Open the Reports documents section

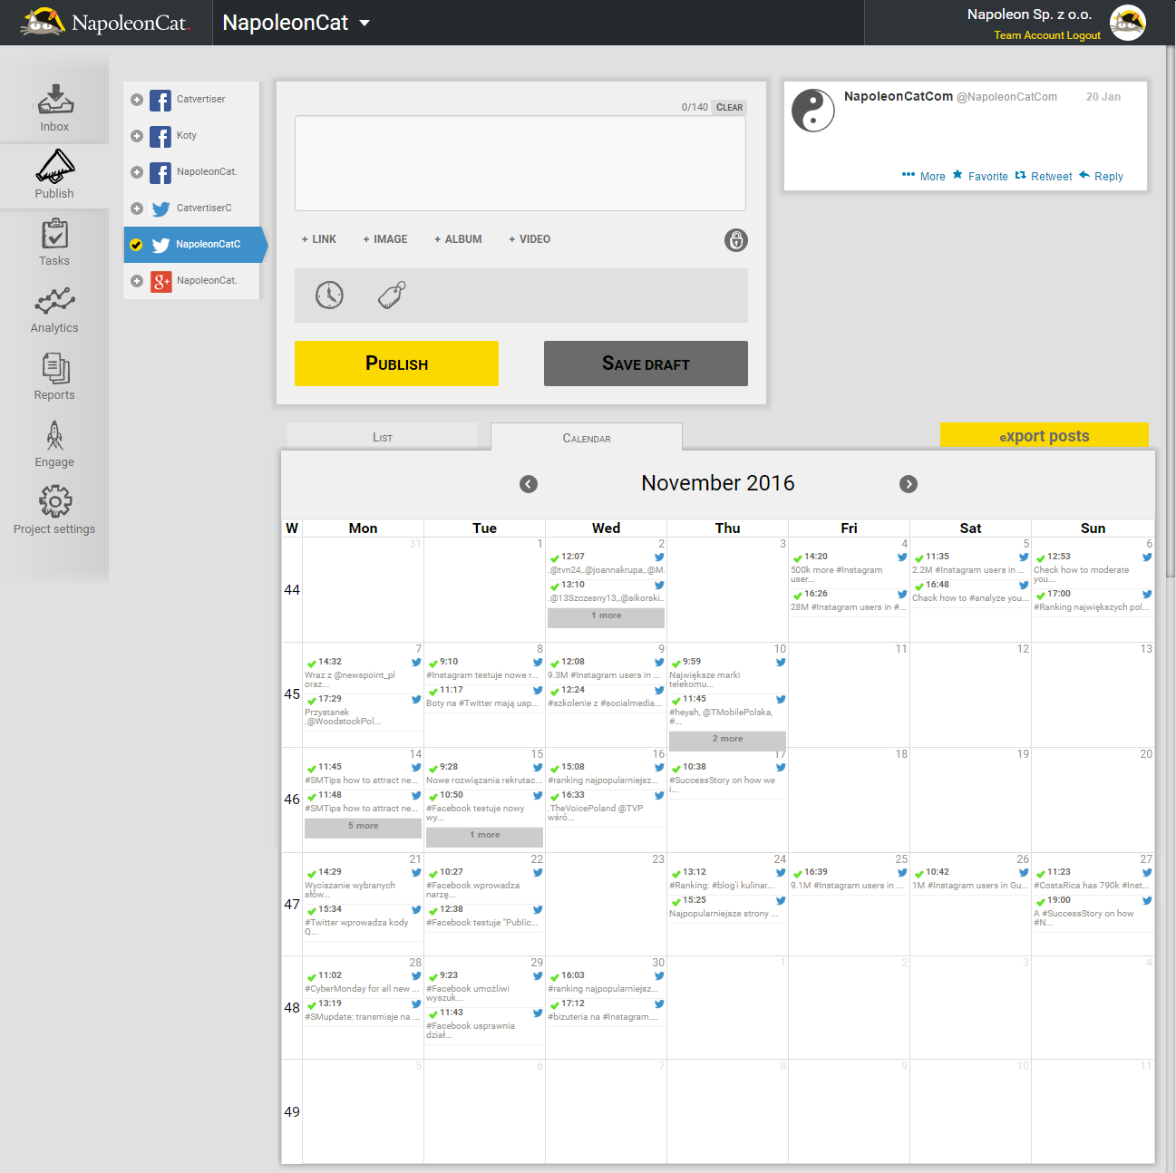[x=54, y=376]
